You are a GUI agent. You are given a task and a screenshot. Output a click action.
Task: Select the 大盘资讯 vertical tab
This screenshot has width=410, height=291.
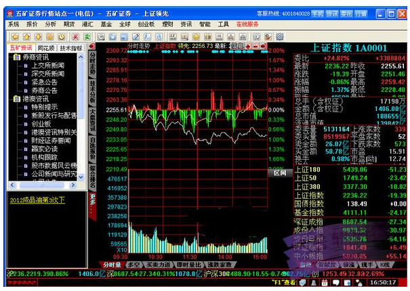[x=93, y=120]
